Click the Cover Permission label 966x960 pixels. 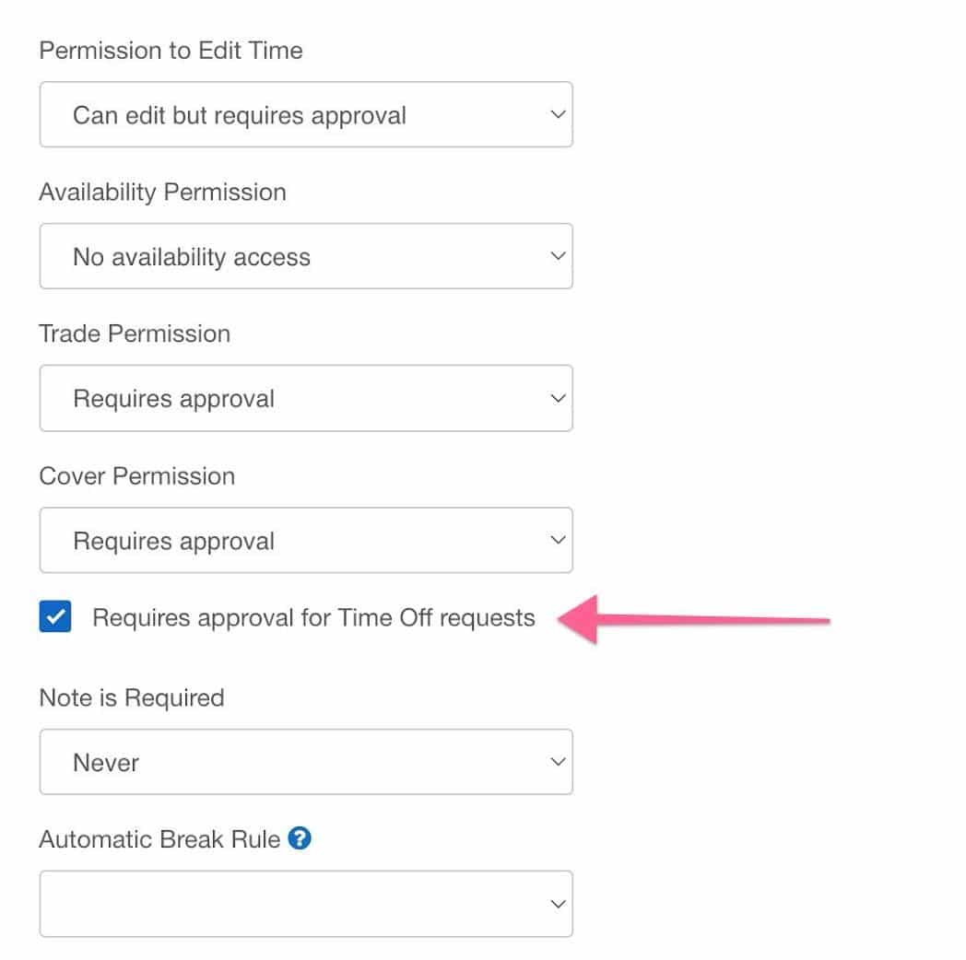click(x=137, y=476)
